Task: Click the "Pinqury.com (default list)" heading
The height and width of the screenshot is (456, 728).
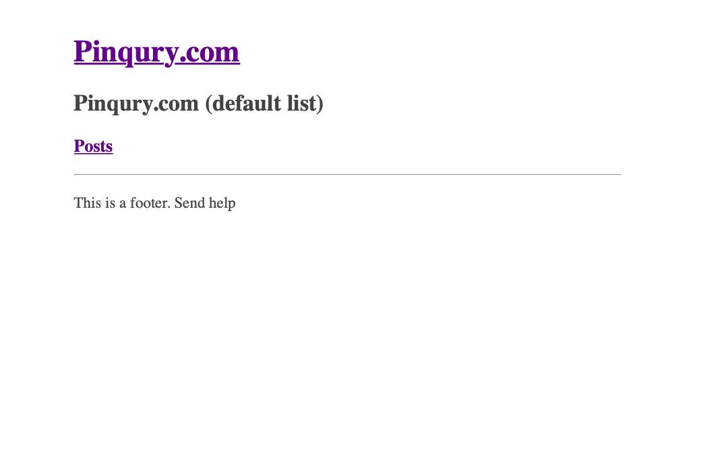Action: (x=198, y=103)
